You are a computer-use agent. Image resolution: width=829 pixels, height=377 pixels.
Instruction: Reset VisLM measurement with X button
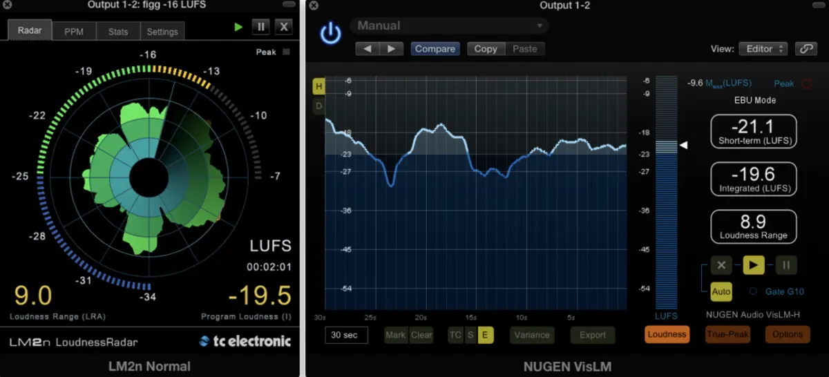(x=721, y=265)
